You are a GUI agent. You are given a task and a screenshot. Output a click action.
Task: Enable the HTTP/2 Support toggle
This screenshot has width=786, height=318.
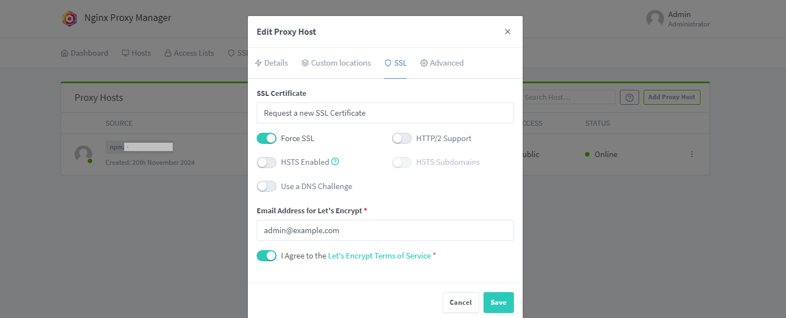402,138
